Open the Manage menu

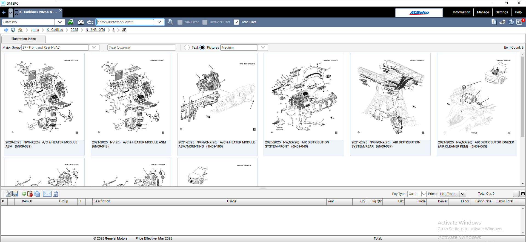[483, 12]
